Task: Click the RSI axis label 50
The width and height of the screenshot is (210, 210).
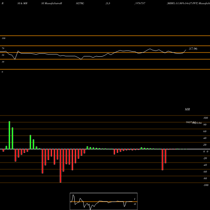Action: point(3,55)
